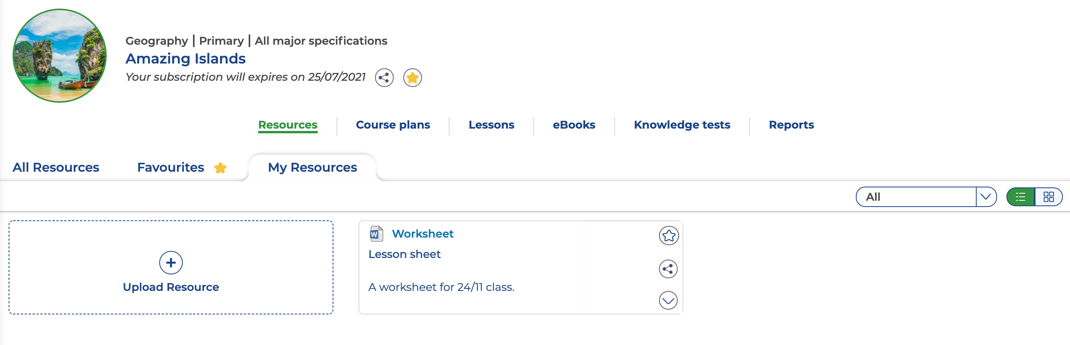Switch to the Favourites tab
1070x345 pixels.
[x=171, y=167]
